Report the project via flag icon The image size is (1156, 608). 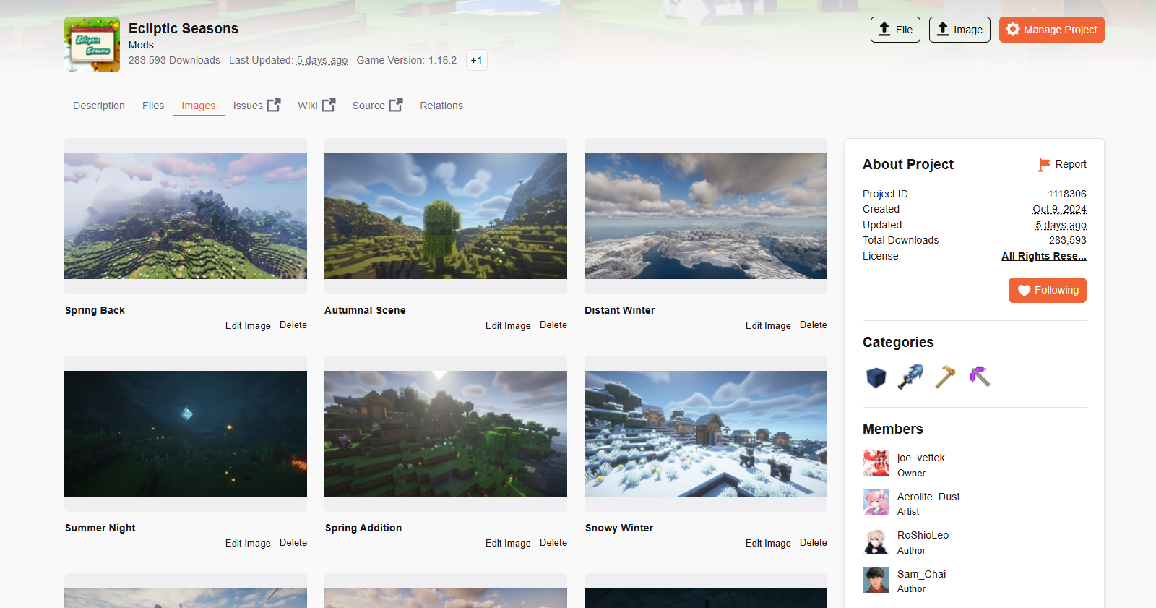[x=1062, y=165]
